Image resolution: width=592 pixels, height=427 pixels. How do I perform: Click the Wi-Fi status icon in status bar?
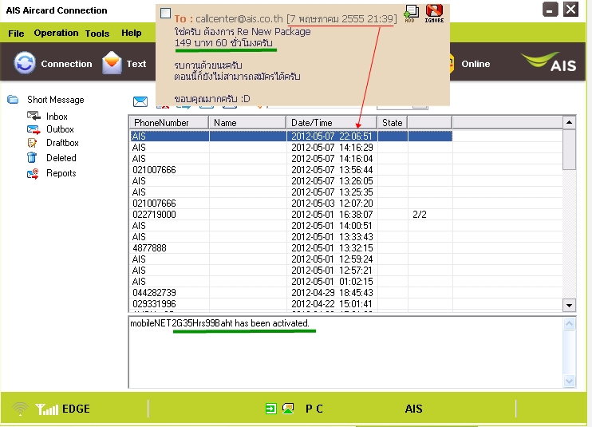point(20,409)
